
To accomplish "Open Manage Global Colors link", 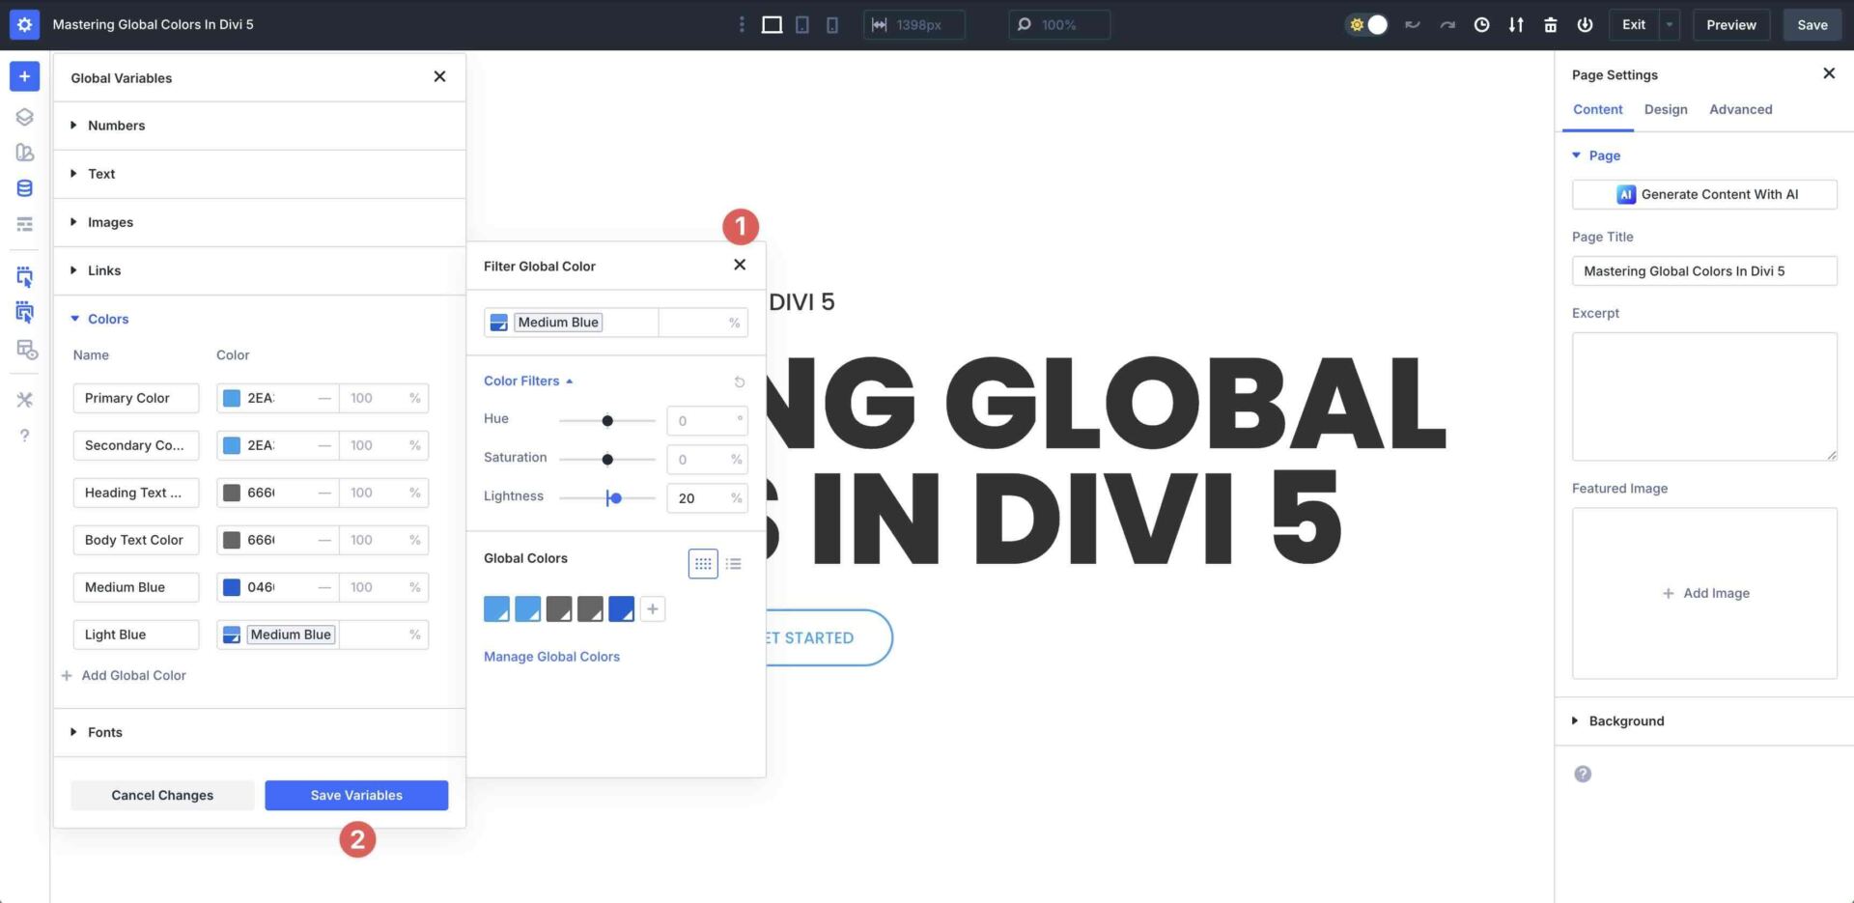I will 550,656.
